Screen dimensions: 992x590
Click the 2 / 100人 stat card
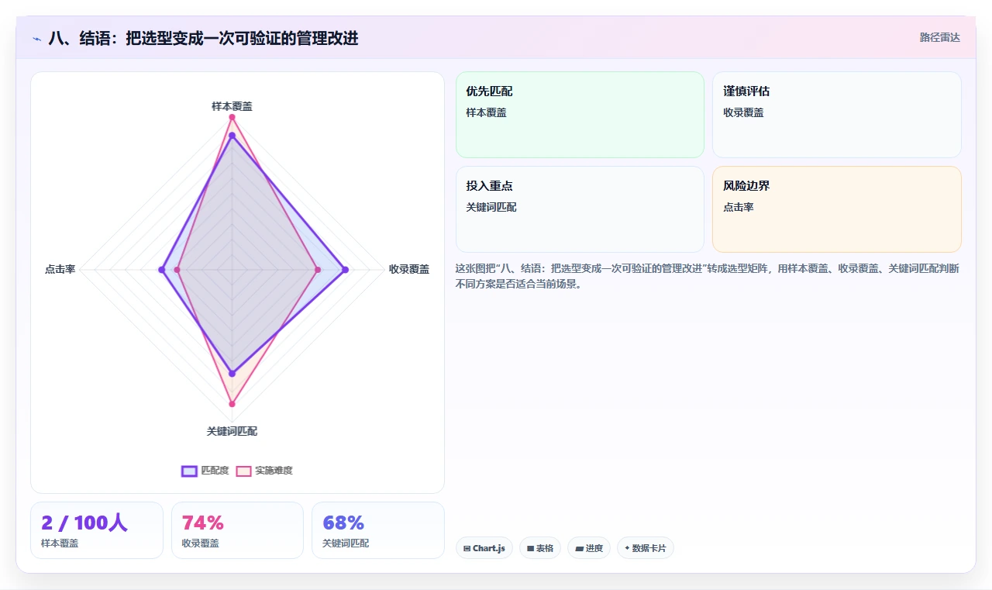97,530
